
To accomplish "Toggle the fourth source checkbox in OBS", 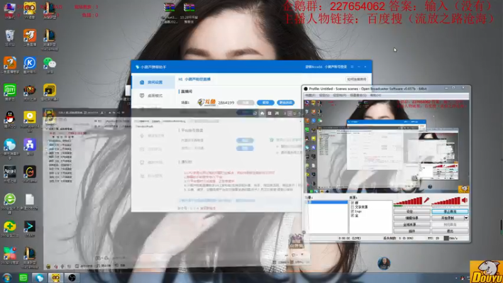I will point(352,216).
